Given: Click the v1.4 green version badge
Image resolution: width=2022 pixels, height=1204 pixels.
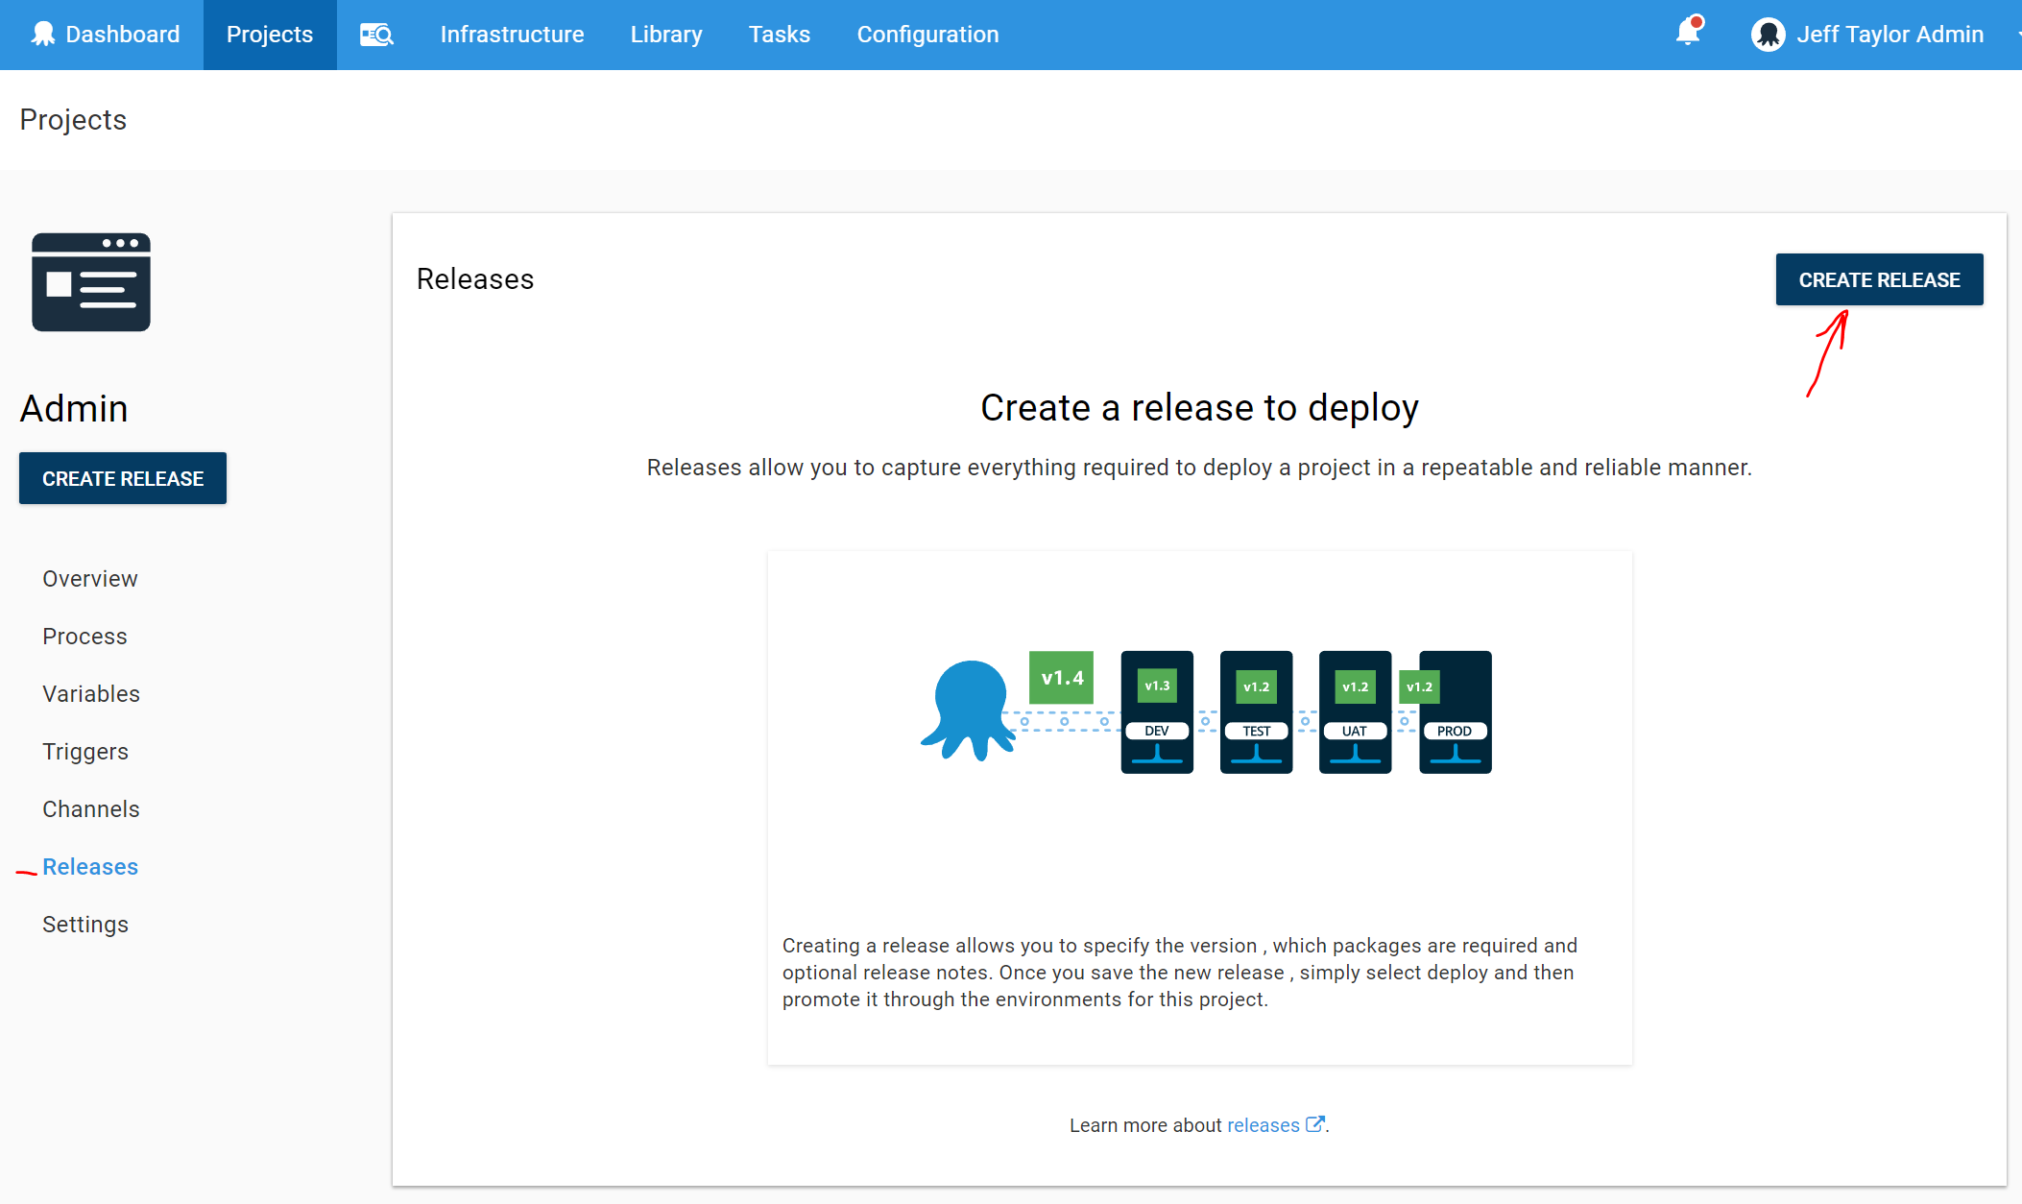Looking at the screenshot, I should point(1061,678).
